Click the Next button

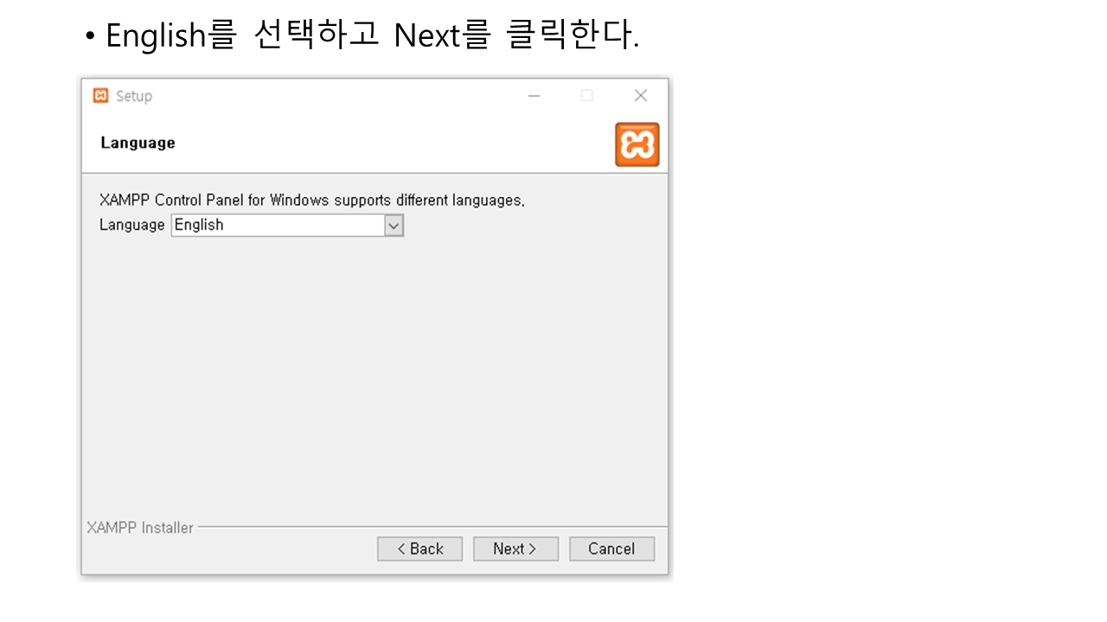[x=515, y=549]
